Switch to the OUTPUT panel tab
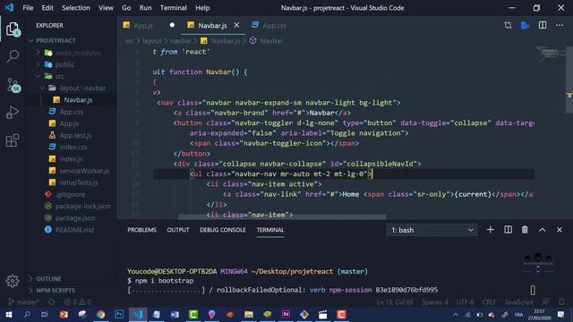 pyautogui.click(x=178, y=230)
